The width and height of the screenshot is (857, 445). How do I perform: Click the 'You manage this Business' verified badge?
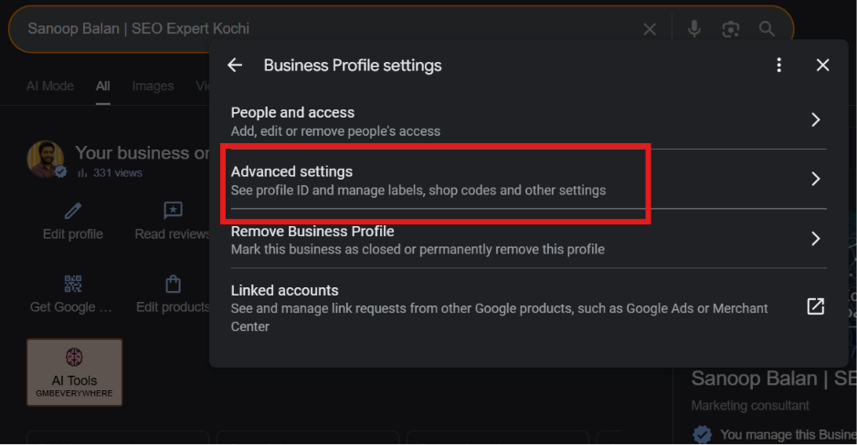tap(703, 435)
